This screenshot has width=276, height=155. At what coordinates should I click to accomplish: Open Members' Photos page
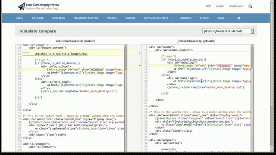tap(86, 18)
